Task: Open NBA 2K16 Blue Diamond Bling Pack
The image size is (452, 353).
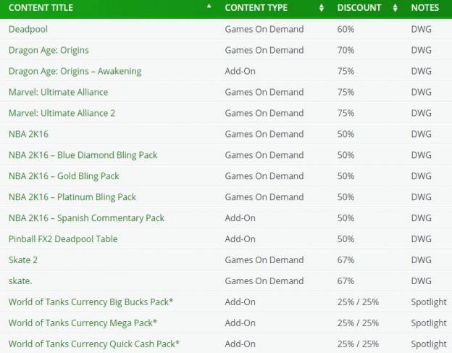Action: tap(83, 155)
